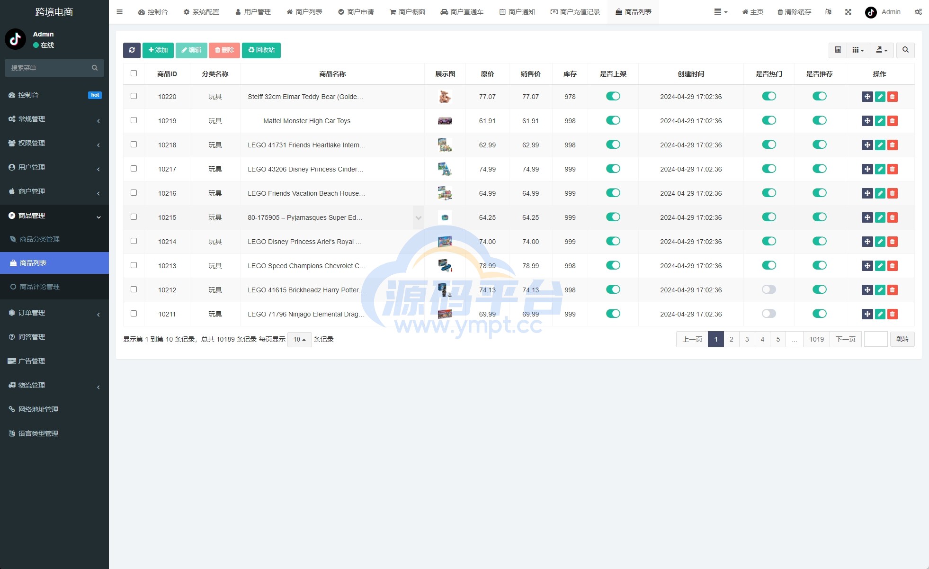Select checkbox for product 10217
This screenshot has height=569, width=929.
134,169
